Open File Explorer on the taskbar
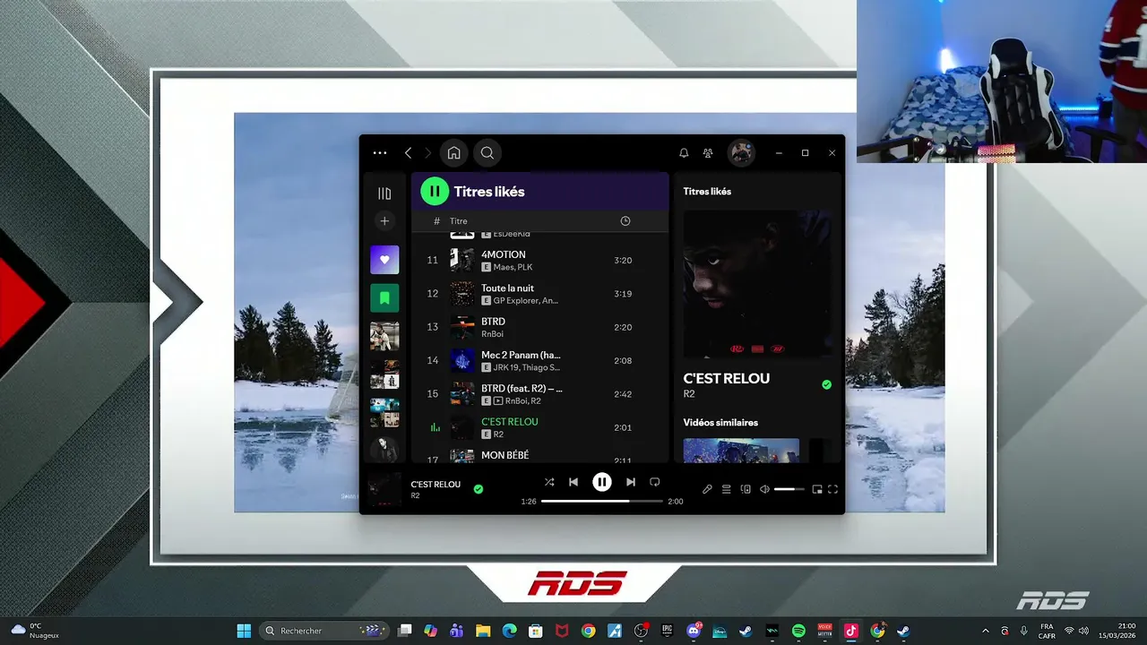The height and width of the screenshot is (645, 1147). click(x=483, y=631)
